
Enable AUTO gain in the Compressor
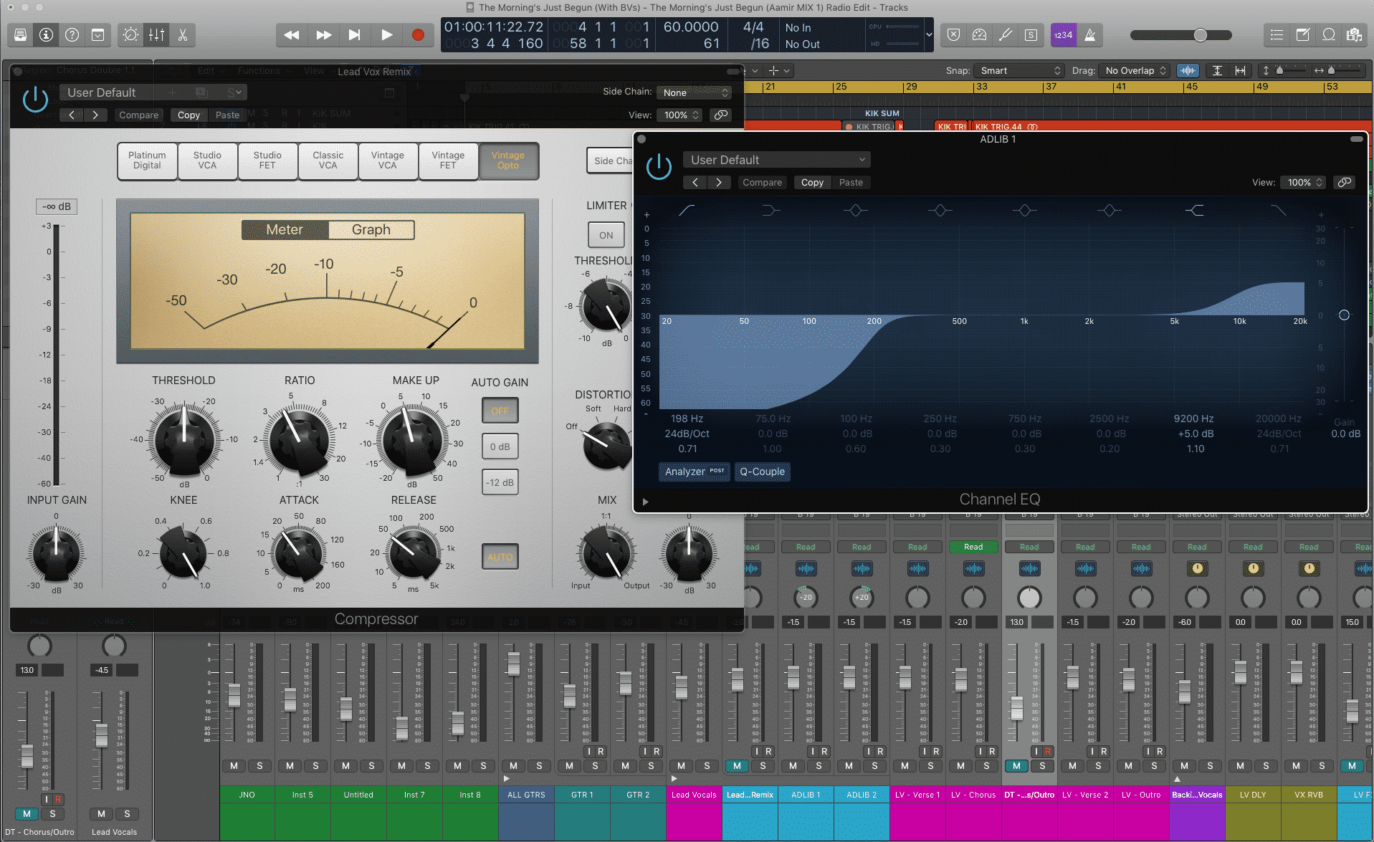[x=500, y=556]
